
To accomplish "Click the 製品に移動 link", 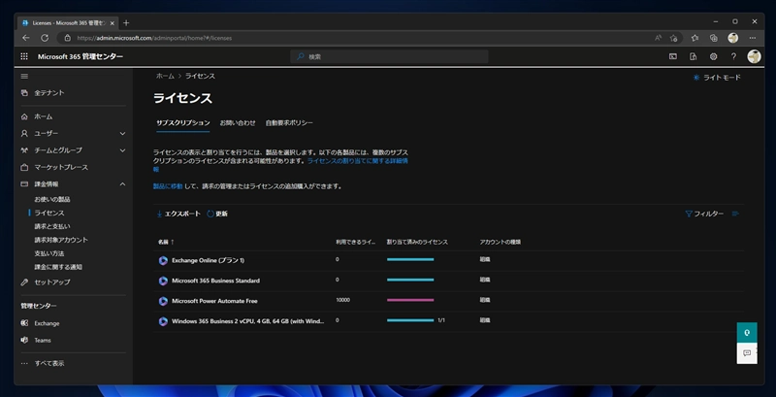I will pos(168,186).
